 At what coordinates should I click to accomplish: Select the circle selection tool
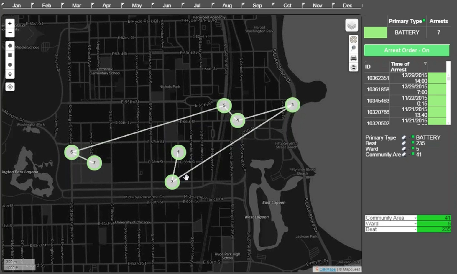click(x=10, y=65)
